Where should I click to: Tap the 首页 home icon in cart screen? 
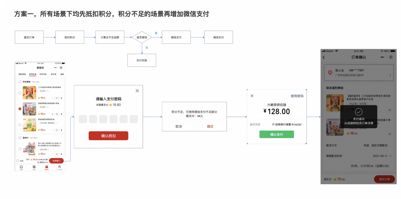pyautogui.click(x=21, y=167)
